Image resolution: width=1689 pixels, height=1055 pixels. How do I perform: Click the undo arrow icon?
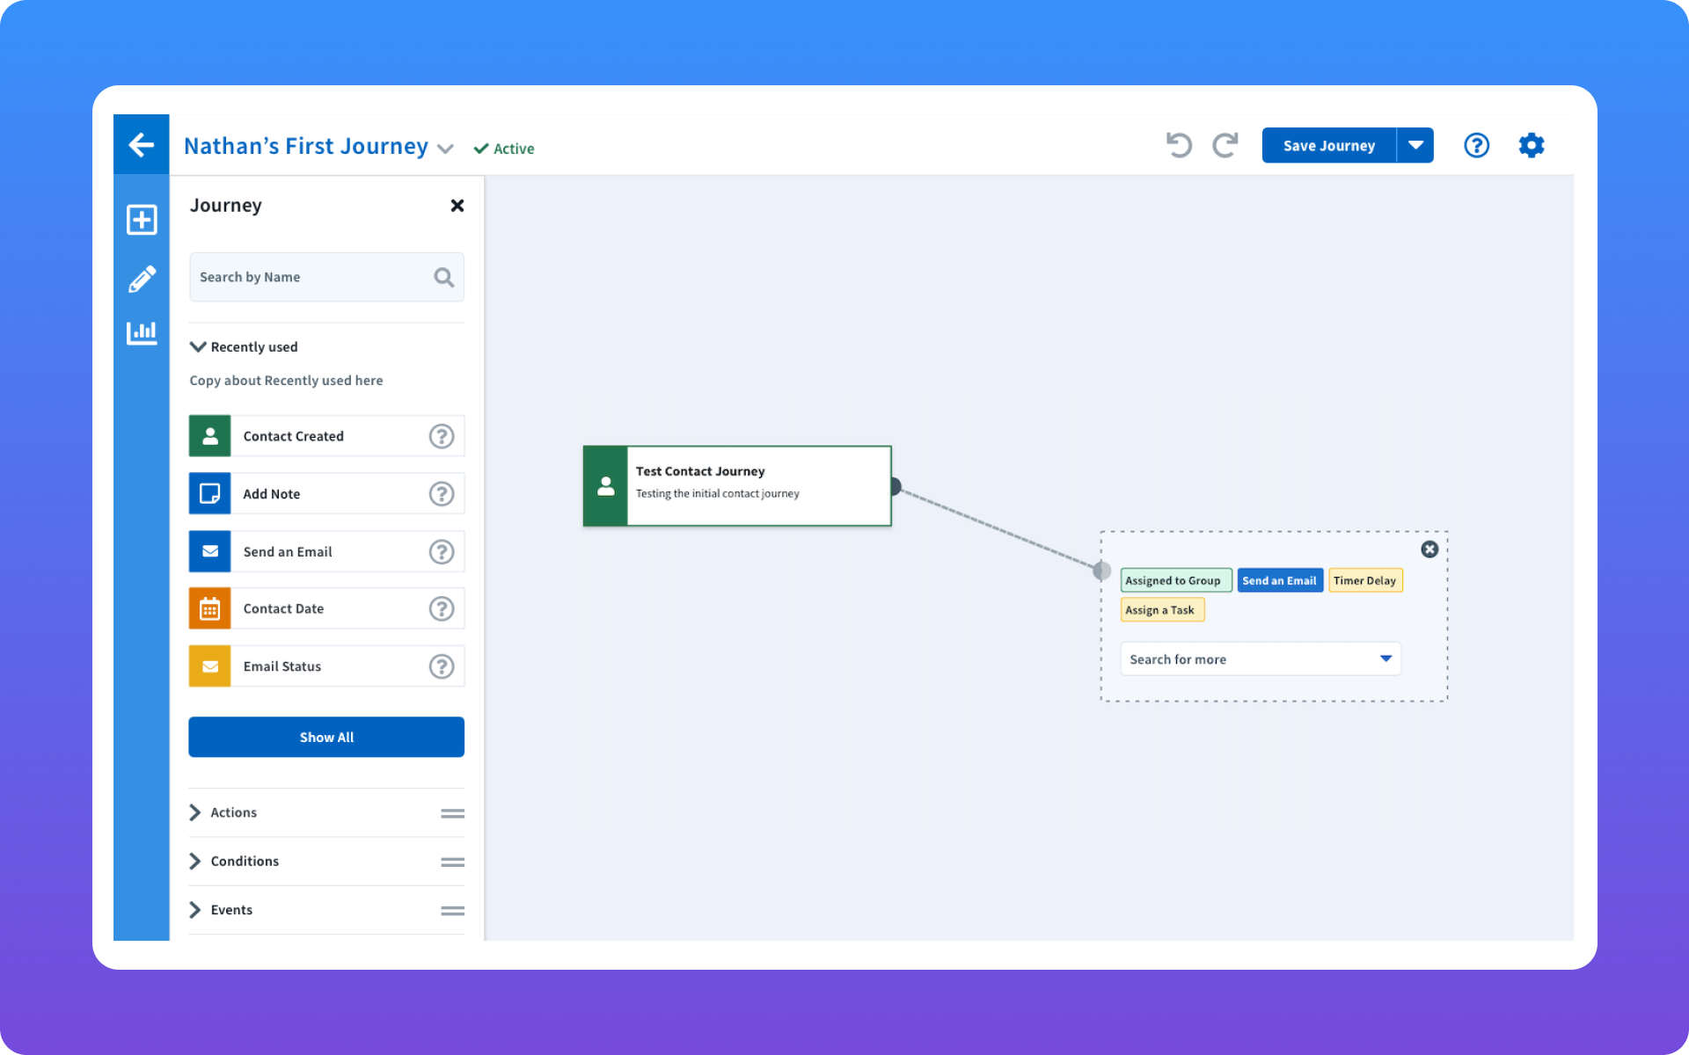pos(1179,145)
